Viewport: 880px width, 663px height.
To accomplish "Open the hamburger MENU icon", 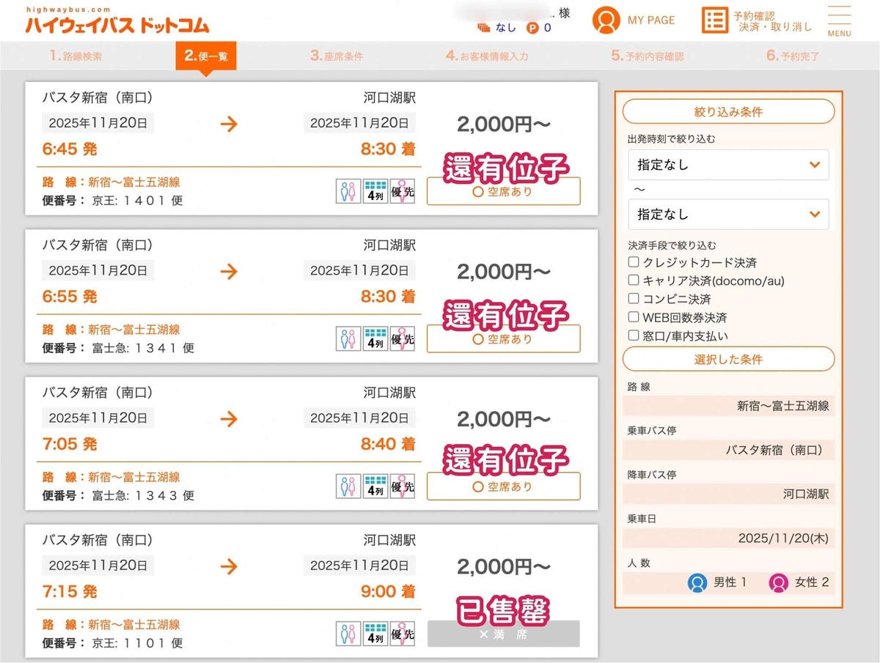I will [x=839, y=21].
